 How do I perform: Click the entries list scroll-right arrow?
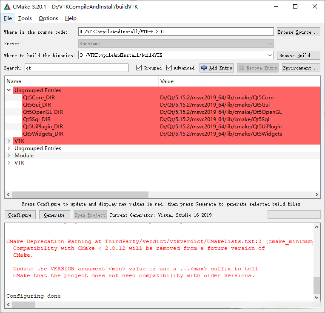[317, 194]
